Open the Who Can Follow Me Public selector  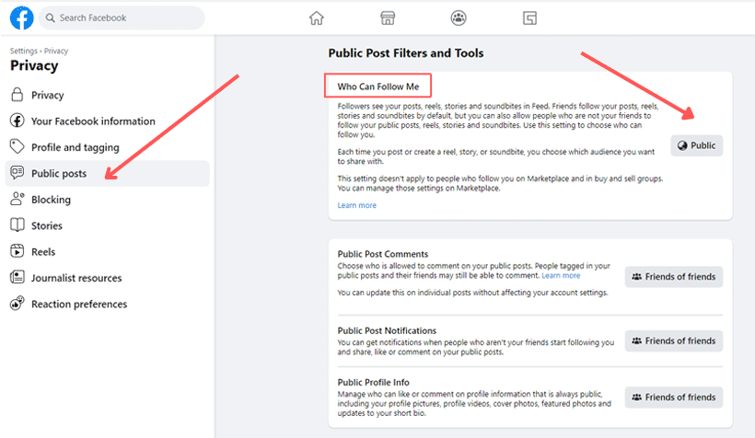[x=695, y=145]
